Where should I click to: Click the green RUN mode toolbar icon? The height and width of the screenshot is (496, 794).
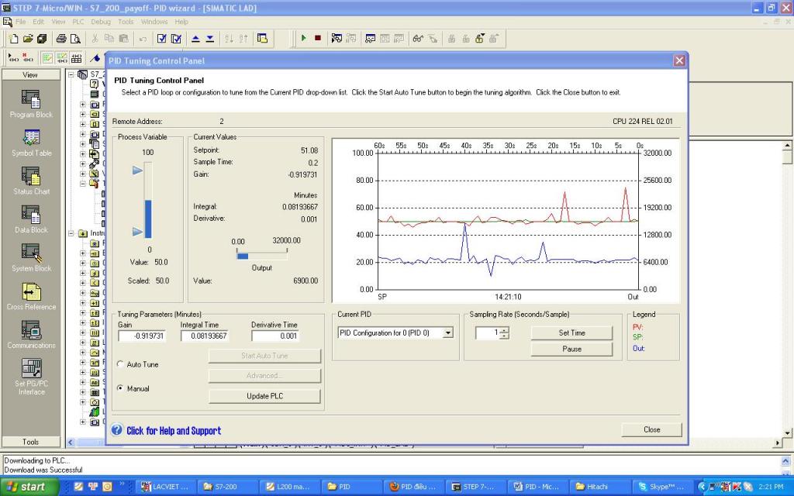pos(304,38)
